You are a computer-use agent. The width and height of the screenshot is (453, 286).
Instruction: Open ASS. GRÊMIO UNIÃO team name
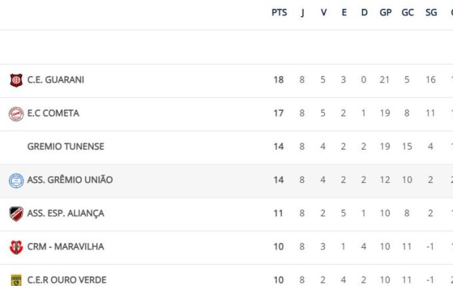click(70, 180)
